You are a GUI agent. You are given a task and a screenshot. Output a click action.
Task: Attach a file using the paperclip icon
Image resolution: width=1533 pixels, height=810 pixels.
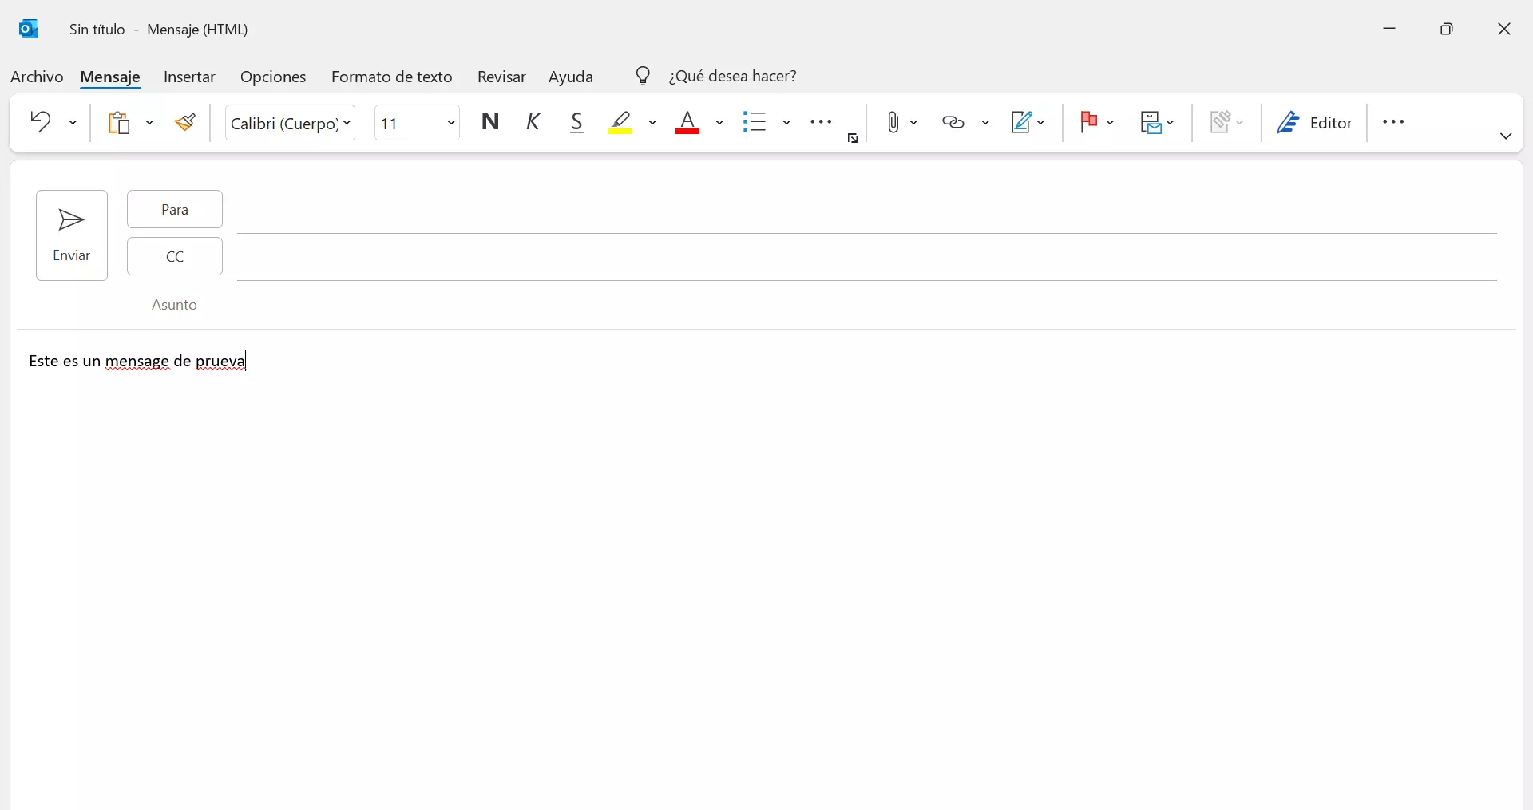pos(893,122)
